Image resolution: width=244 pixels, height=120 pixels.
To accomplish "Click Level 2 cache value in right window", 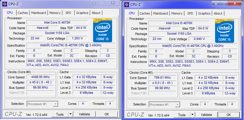I will point(208,88).
